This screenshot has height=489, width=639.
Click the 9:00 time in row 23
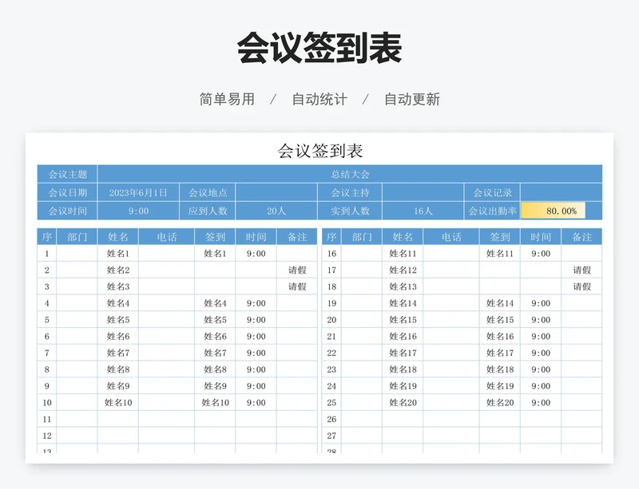click(541, 369)
